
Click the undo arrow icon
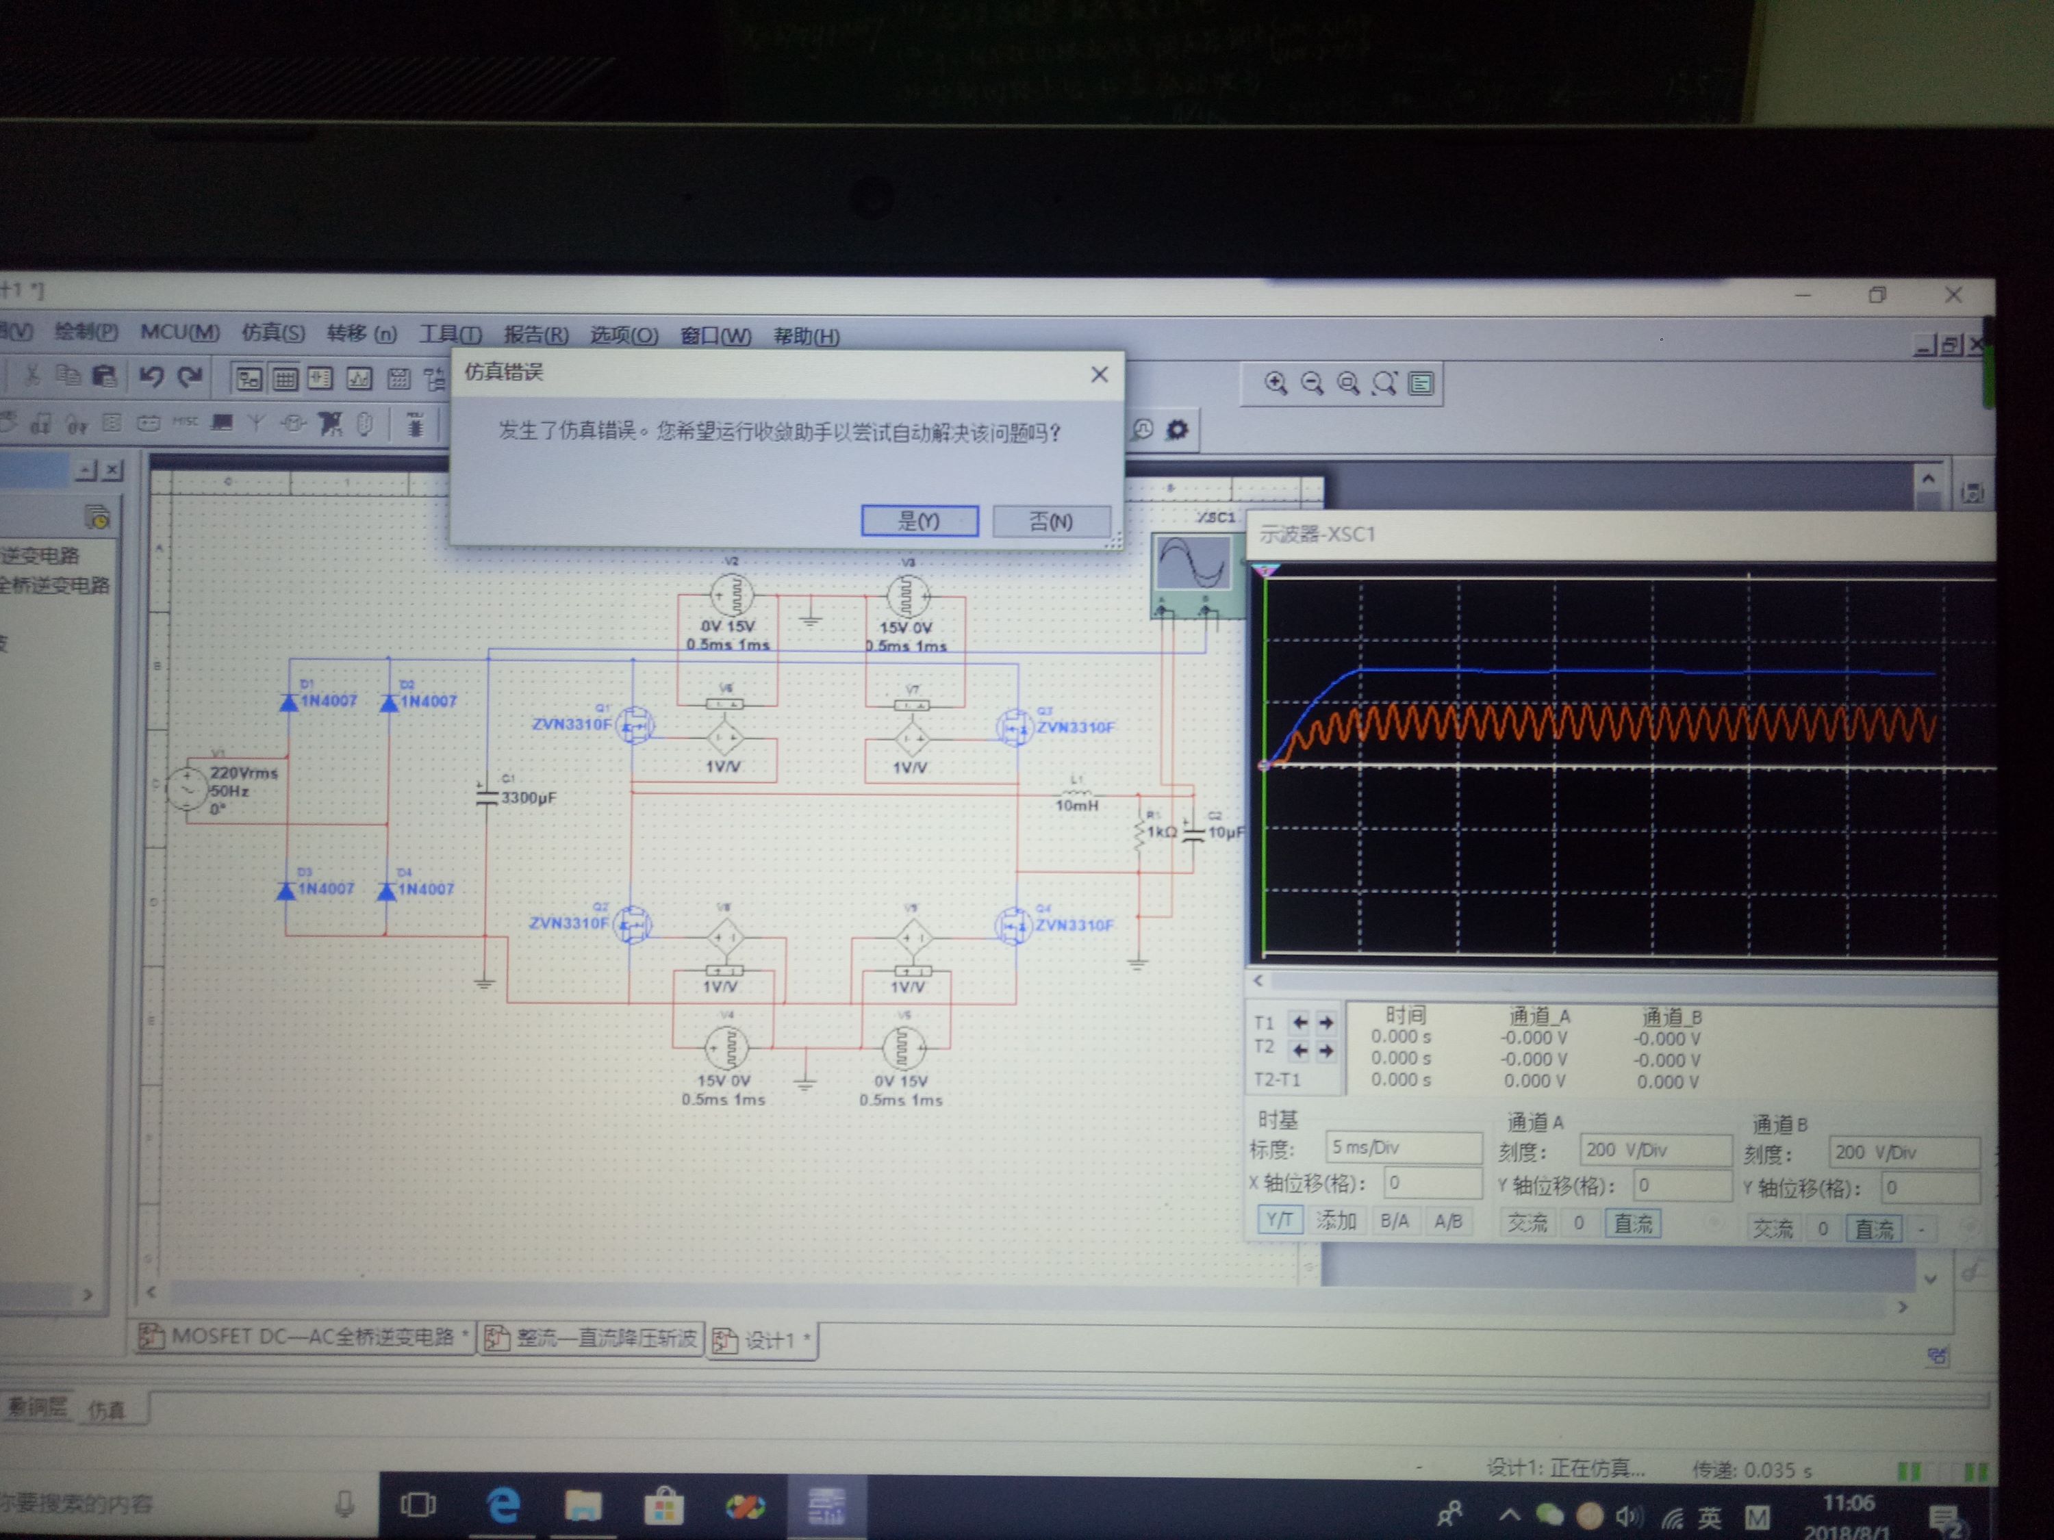point(151,376)
